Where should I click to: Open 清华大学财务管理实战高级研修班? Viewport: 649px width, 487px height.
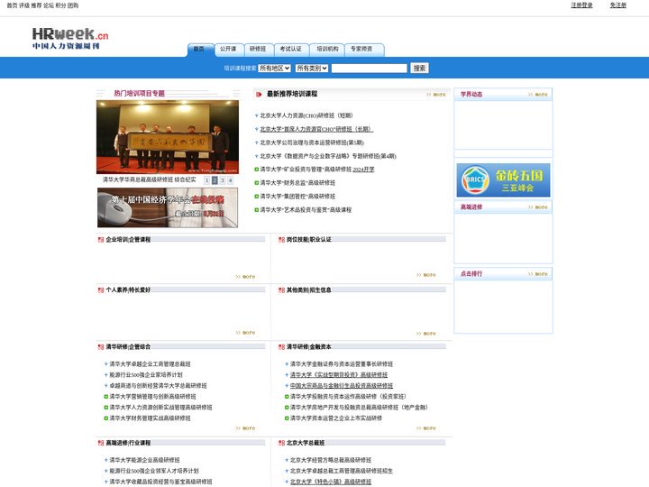(x=150, y=418)
